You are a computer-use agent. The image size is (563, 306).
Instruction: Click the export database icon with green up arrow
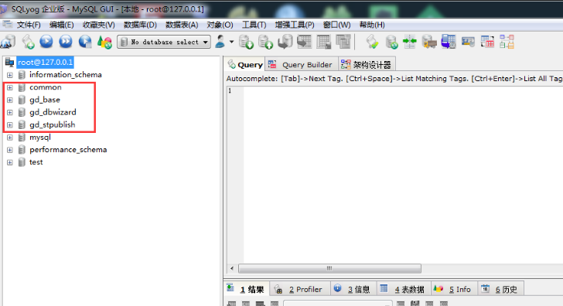pyautogui.click(x=265, y=42)
